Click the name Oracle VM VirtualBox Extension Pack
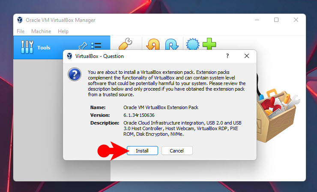Viewport: 317px width, 192px height. [x=161, y=107]
